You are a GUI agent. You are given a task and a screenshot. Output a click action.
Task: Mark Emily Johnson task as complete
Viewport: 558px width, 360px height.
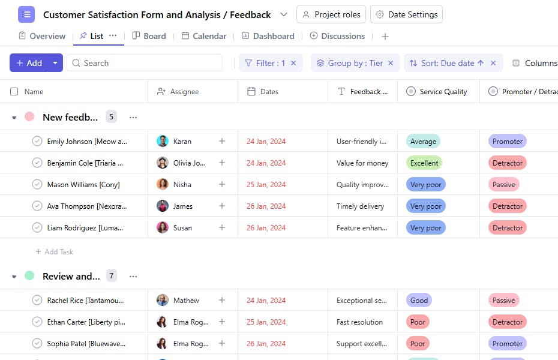(x=37, y=142)
